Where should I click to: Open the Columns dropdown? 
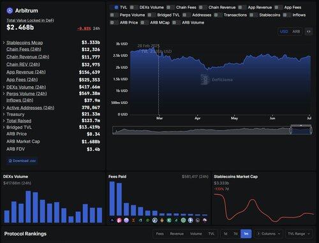click(x=269, y=234)
